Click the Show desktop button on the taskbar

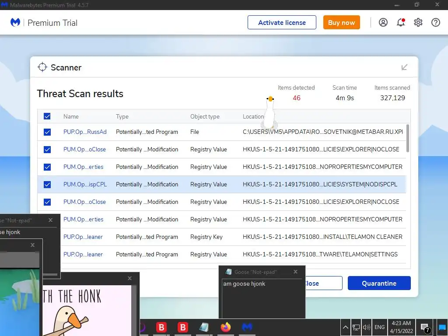click(443, 327)
